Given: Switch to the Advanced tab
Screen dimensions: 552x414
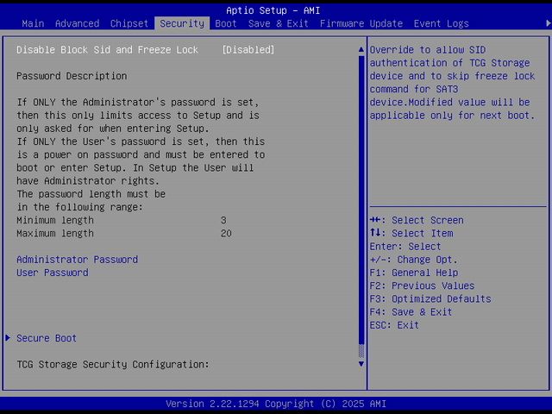Looking at the screenshot, I should coord(77,23).
